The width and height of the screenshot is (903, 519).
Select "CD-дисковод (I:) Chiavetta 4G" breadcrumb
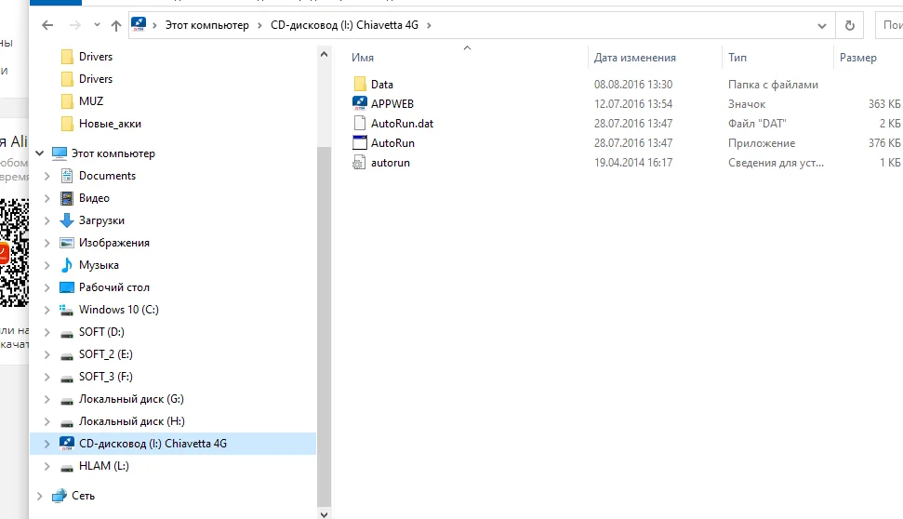click(x=344, y=25)
